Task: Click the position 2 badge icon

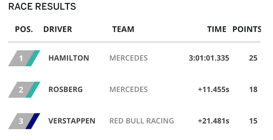Action: point(24,90)
